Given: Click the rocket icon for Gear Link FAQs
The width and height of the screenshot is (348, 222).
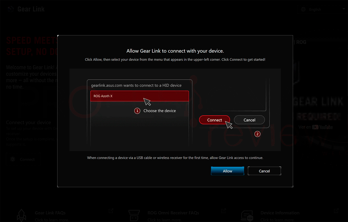Looking at the screenshot, I should (x=21, y=216).
